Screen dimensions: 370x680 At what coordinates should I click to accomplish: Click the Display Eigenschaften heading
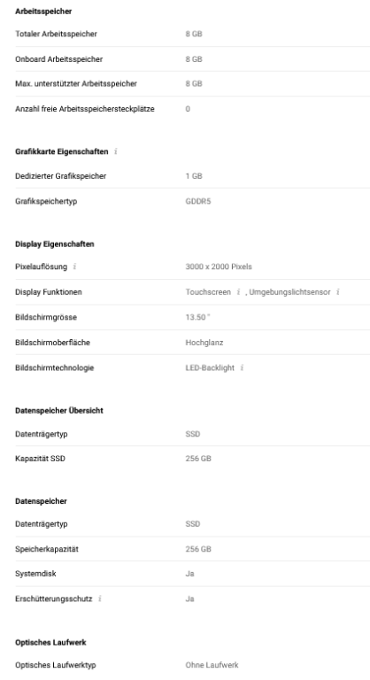click(55, 244)
